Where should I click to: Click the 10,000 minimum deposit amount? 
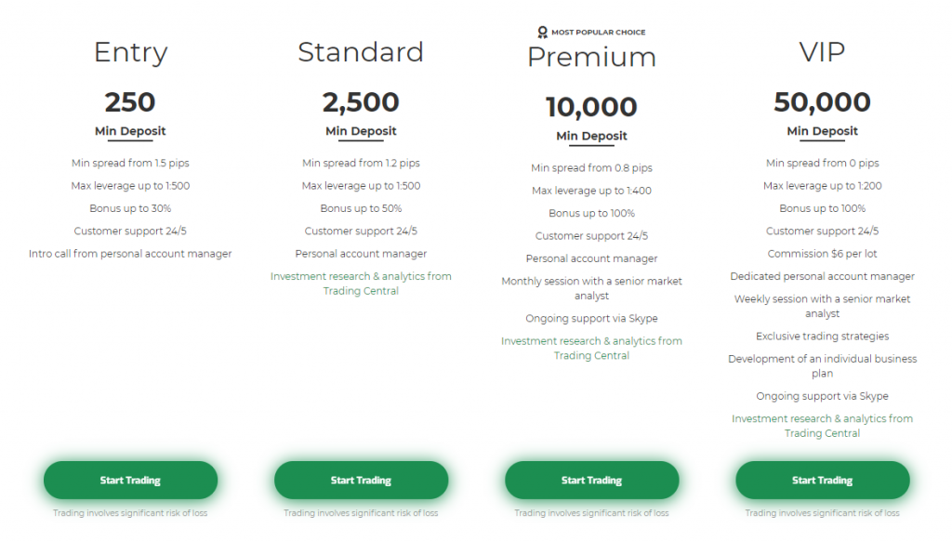coord(592,107)
